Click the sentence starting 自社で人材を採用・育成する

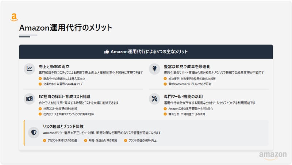pos(78,103)
